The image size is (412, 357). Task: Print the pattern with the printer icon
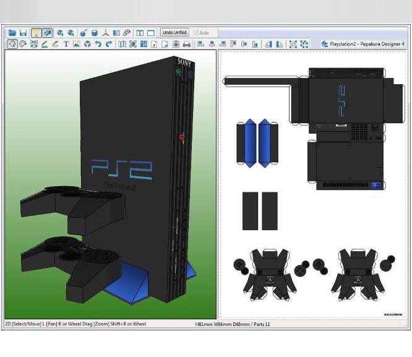pos(187,44)
